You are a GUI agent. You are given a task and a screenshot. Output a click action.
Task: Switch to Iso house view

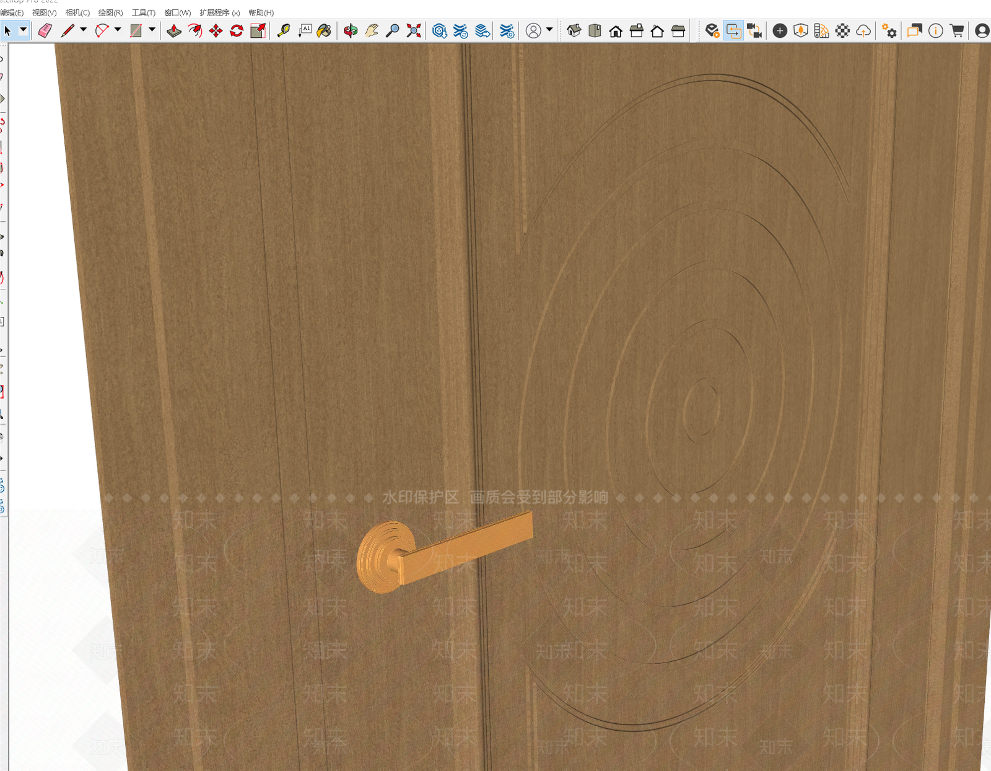[x=574, y=30]
